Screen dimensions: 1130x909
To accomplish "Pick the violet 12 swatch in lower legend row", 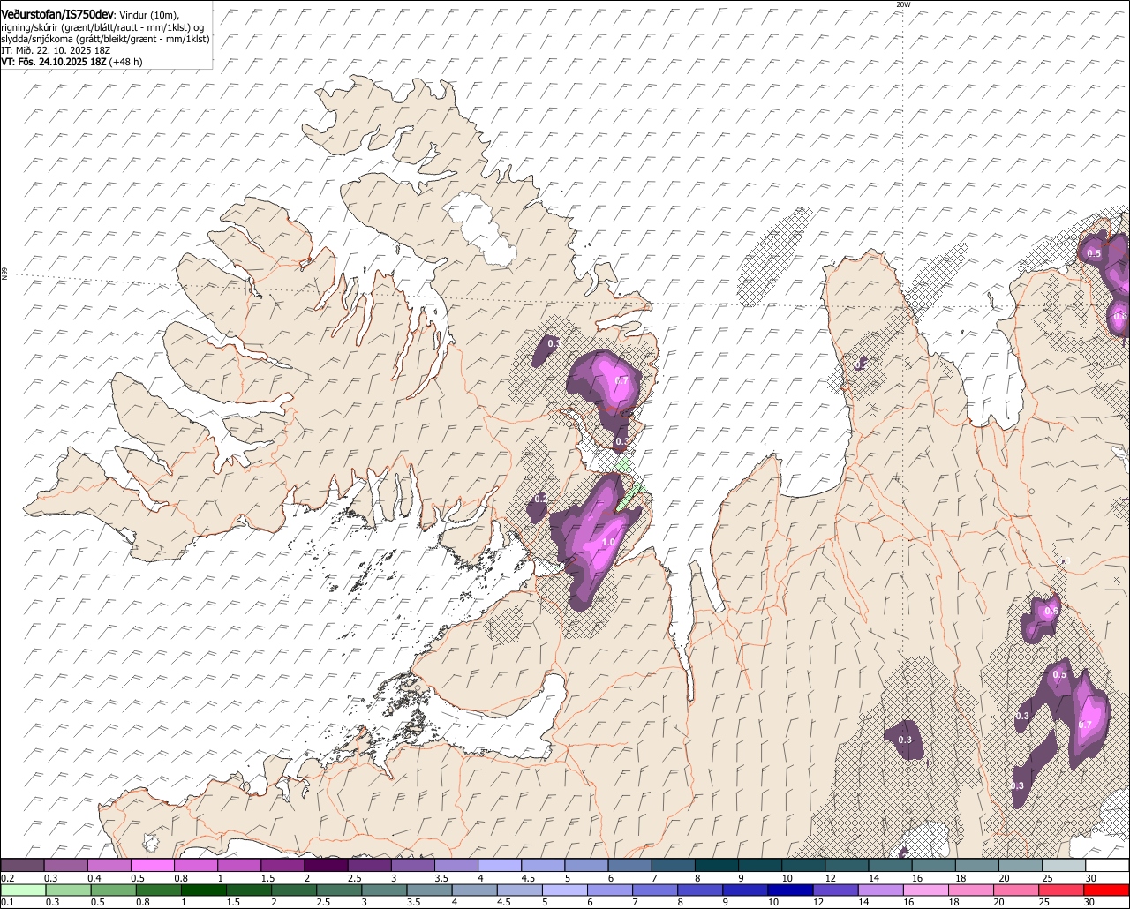I will pyautogui.click(x=836, y=890).
